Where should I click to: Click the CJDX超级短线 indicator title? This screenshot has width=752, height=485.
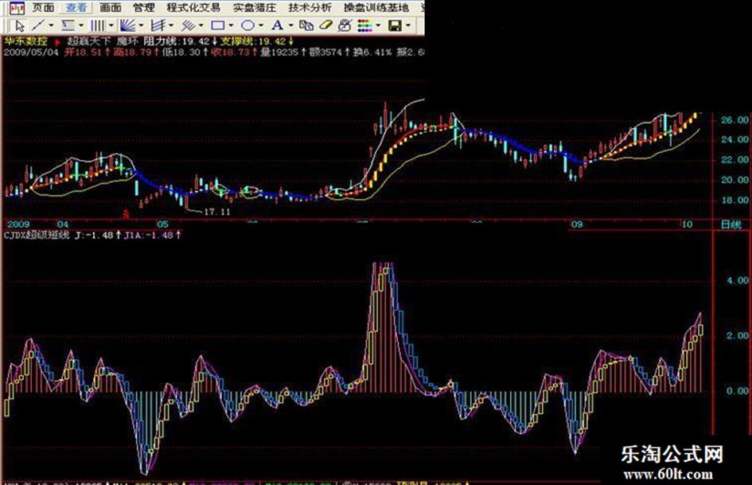37,235
